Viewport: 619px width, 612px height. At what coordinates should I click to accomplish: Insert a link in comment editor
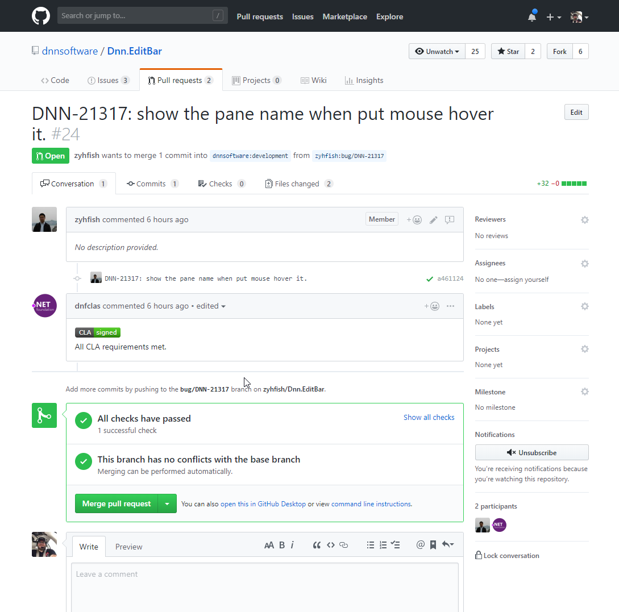343,545
